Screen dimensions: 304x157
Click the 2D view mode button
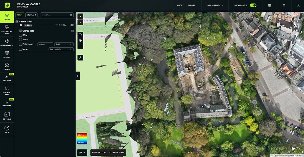tap(82, 152)
